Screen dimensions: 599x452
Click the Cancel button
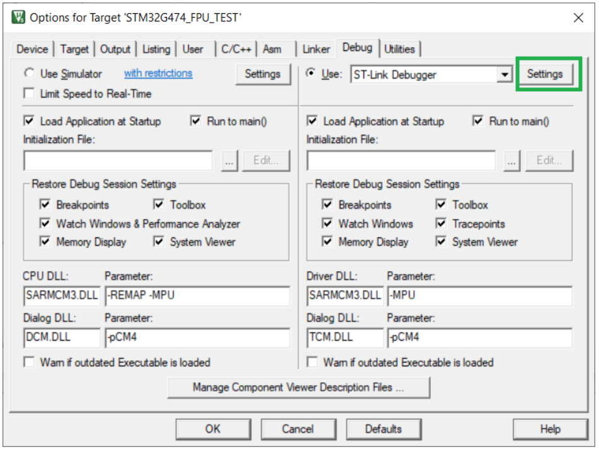(298, 429)
